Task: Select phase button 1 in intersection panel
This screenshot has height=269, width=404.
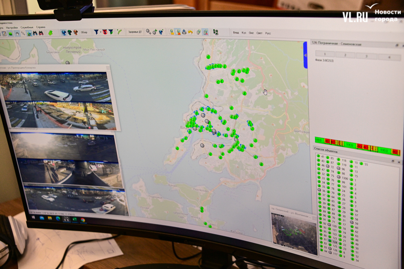Action: 325,54
